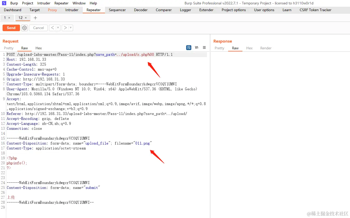This screenshot has height=218, width=350.
Task: Go back to previous request in history
Action: coord(52,28)
